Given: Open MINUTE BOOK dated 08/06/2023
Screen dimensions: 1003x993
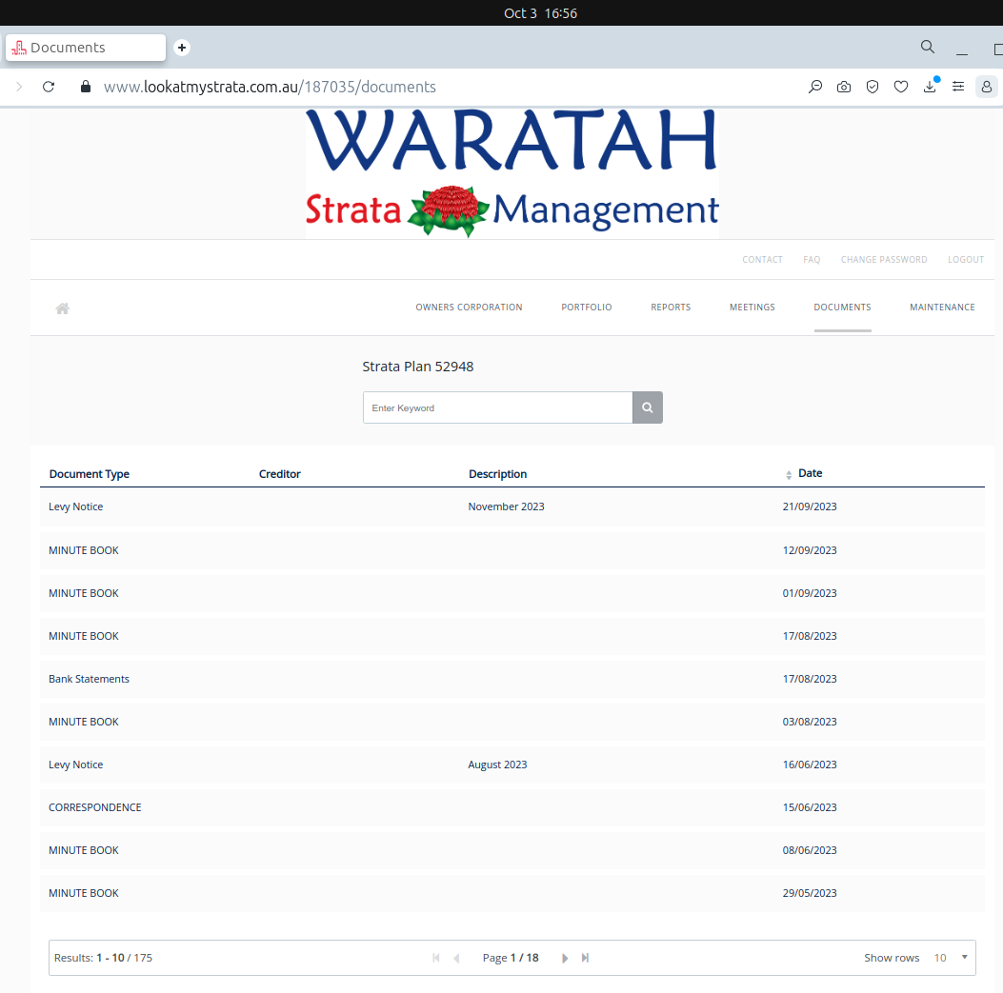Looking at the screenshot, I should pos(512,850).
